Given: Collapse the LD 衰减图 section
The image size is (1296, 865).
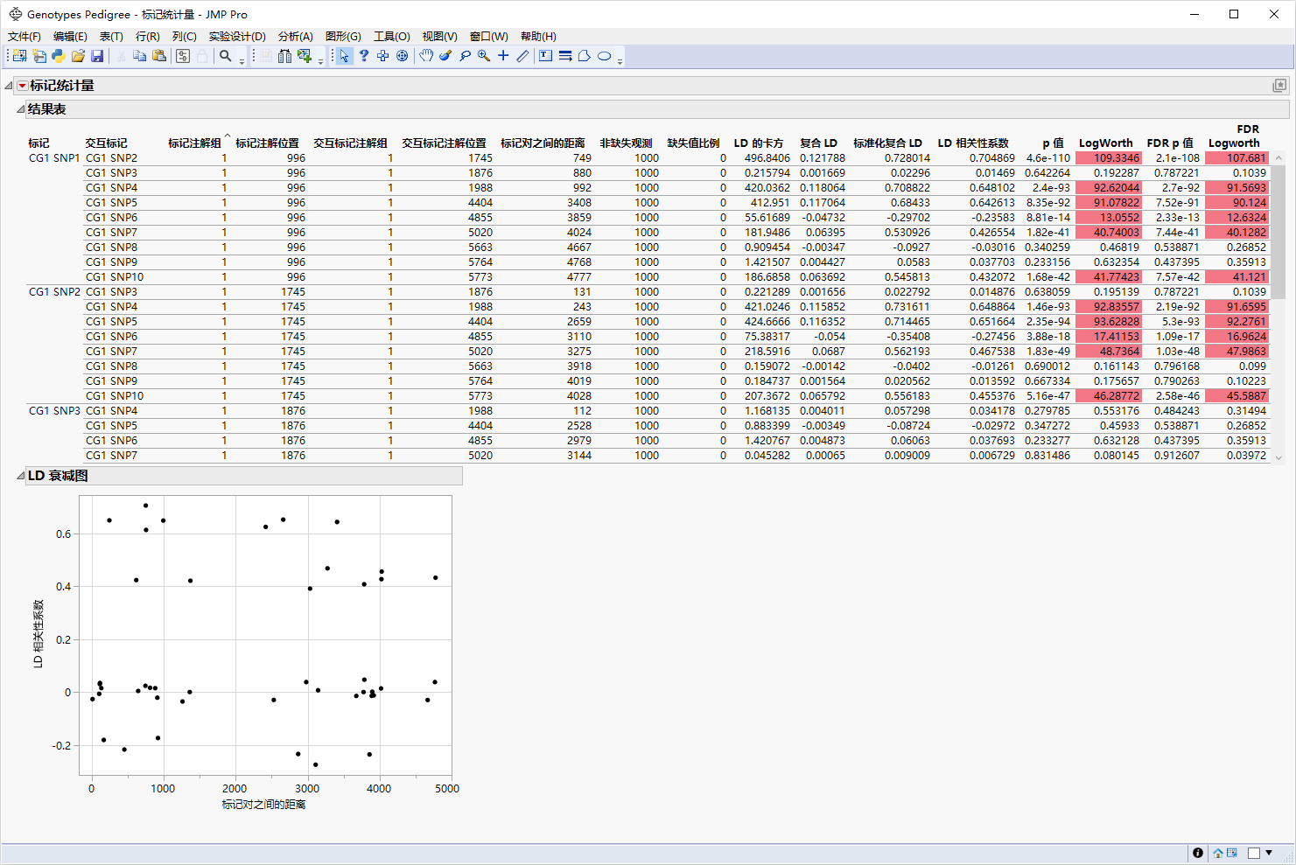Looking at the screenshot, I should (21, 476).
